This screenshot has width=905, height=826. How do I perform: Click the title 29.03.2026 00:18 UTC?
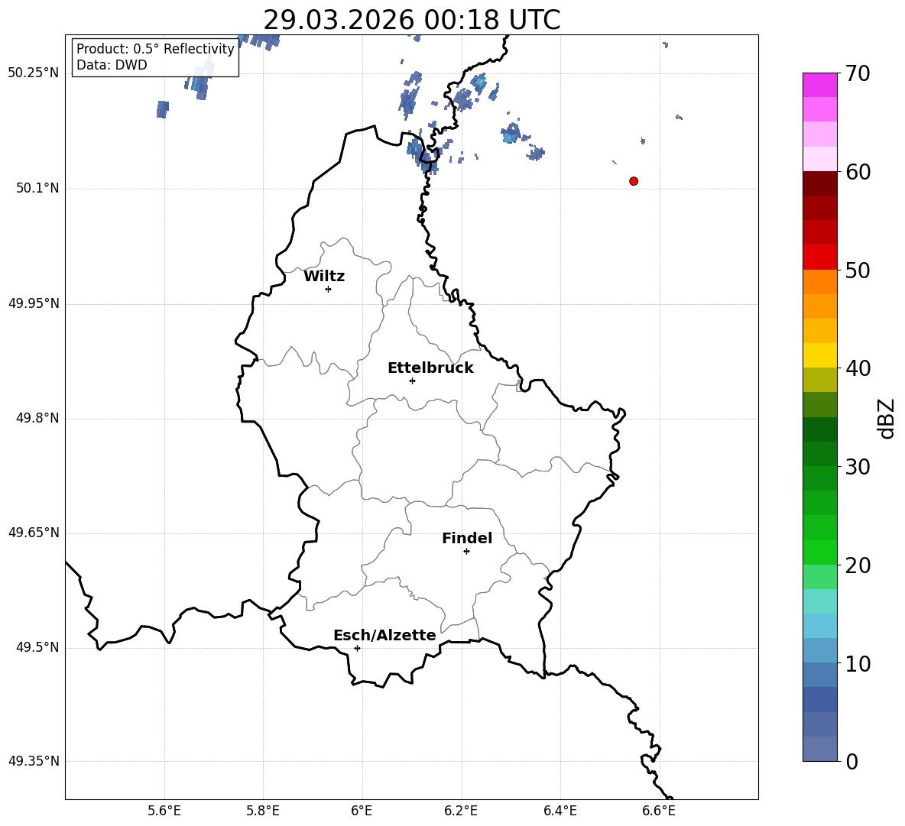coord(411,20)
